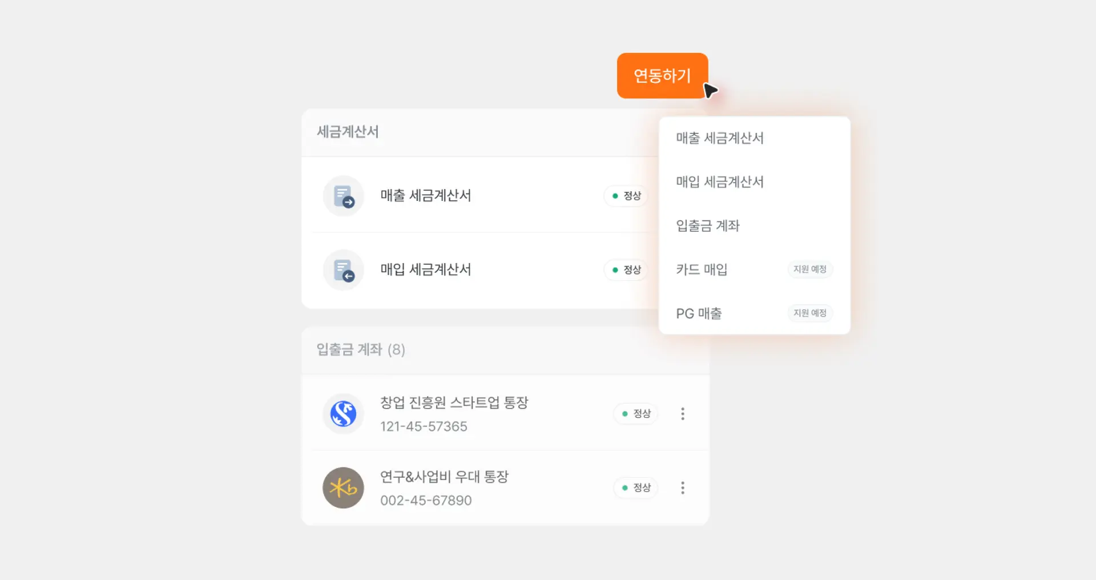Open kebab menu for 창업 진흥원 스타트업 통장
Viewport: 1096px width, 580px height.
683,413
